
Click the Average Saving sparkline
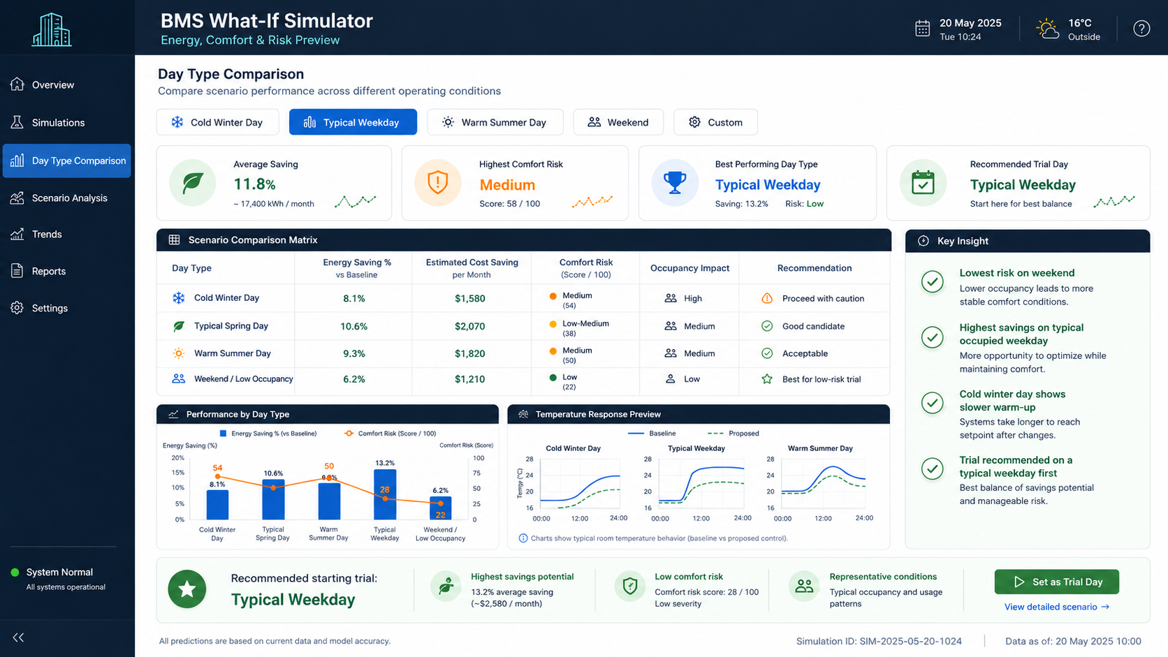pyautogui.click(x=356, y=201)
